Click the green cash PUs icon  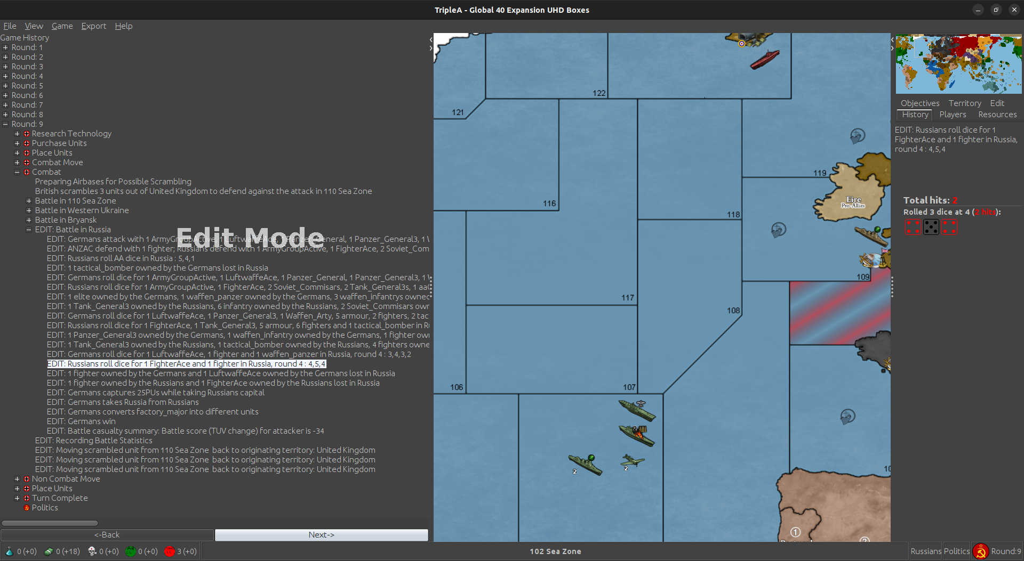[49, 551]
